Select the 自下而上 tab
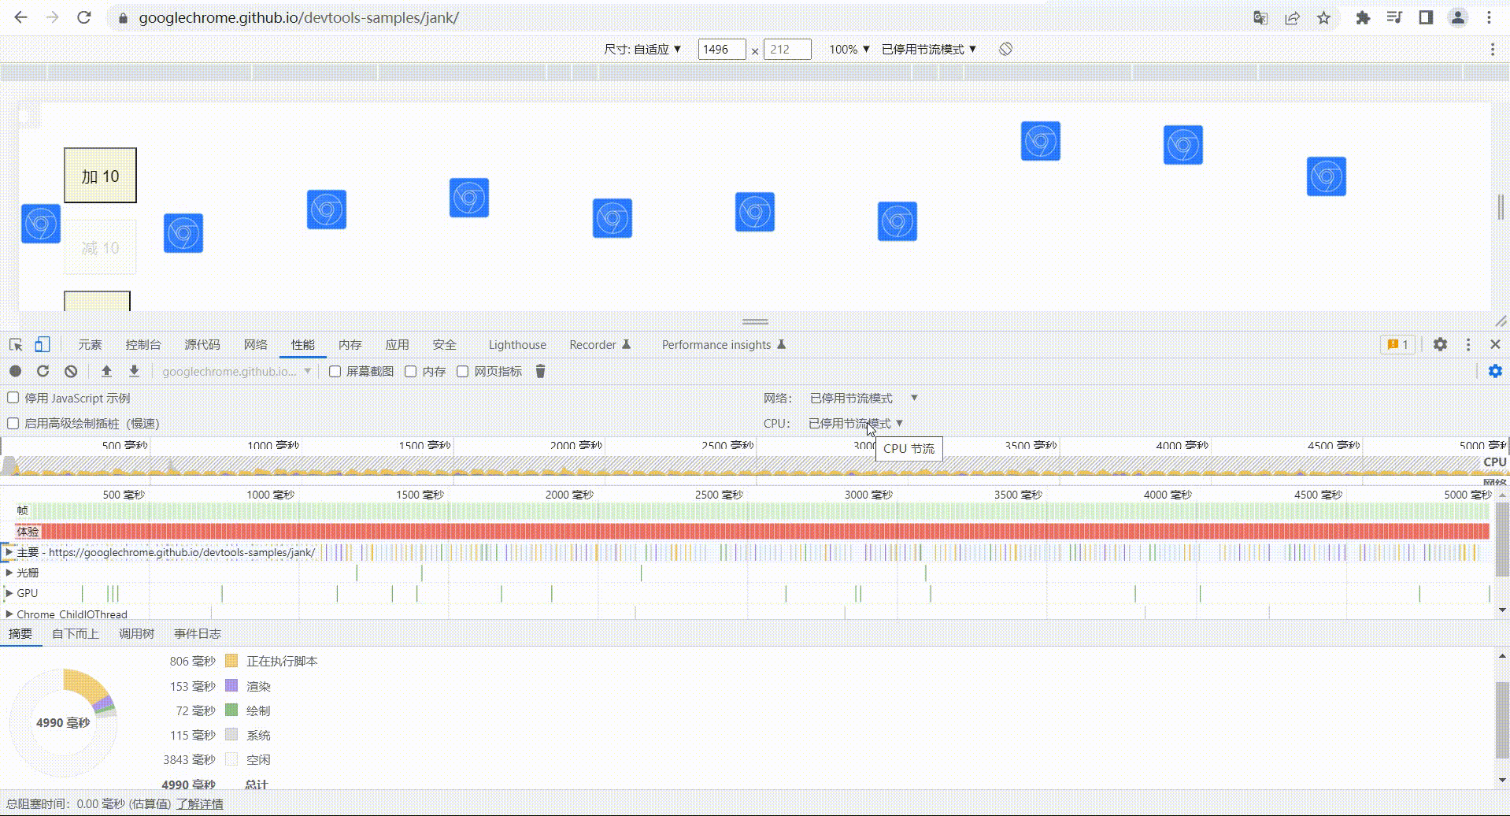This screenshot has height=816, width=1510. pyautogui.click(x=76, y=633)
